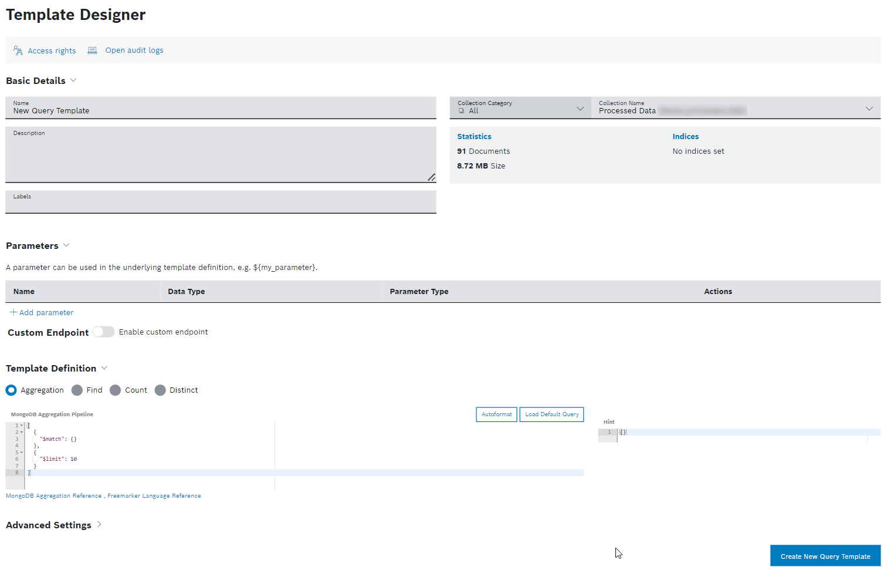Select the Find radio button
The height and width of the screenshot is (577, 894).
pyautogui.click(x=77, y=390)
